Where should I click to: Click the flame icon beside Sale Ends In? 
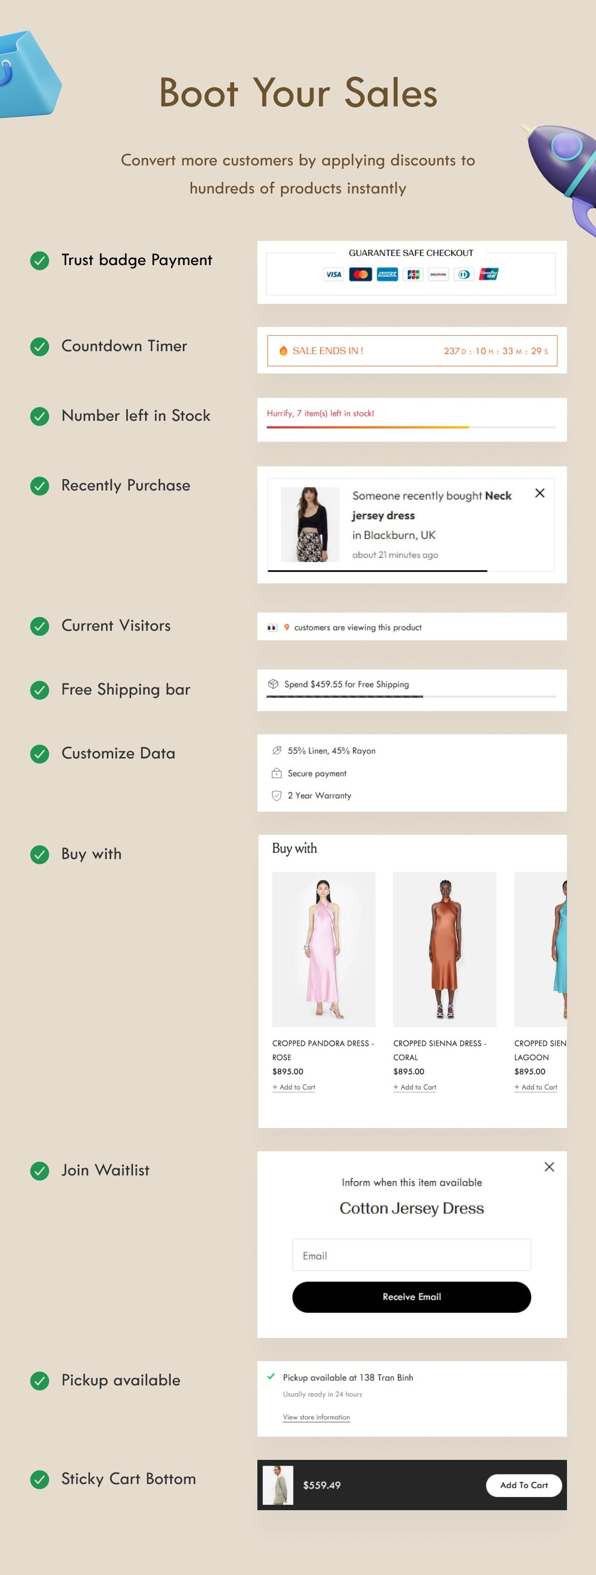pos(283,351)
